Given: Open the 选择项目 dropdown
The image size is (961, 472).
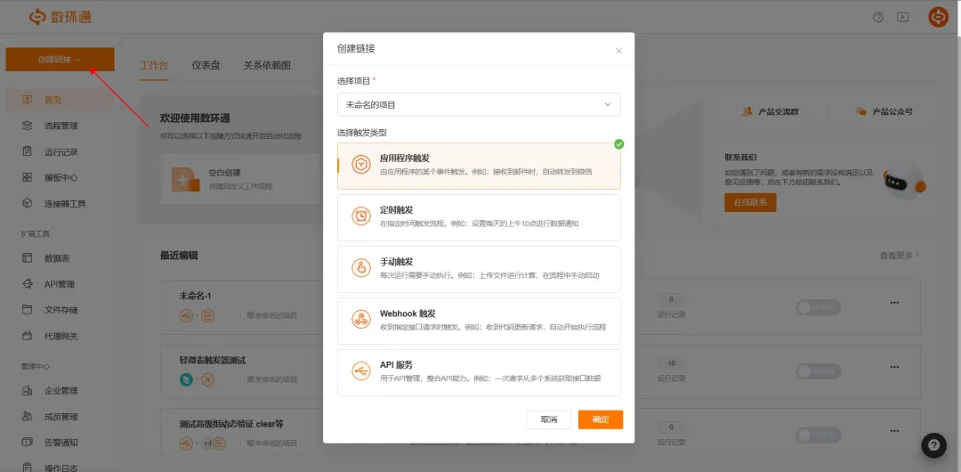Looking at the screenshot, I should 479,104.
